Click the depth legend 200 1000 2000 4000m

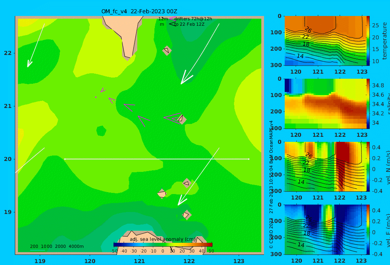57,246
